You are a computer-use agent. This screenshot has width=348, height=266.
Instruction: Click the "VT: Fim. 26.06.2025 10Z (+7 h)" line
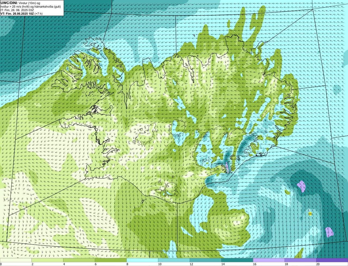pos(21,14)
